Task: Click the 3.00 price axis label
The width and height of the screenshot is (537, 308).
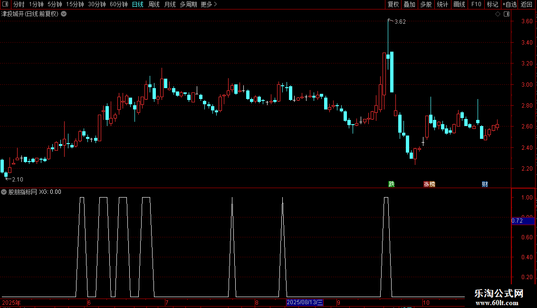Action: tap(527, 85)
